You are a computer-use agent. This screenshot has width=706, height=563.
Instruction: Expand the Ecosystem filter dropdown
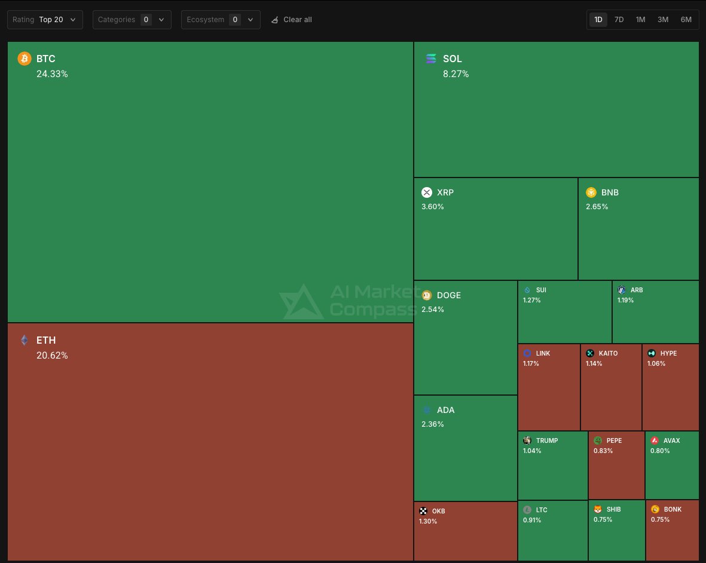pos(221,20)
